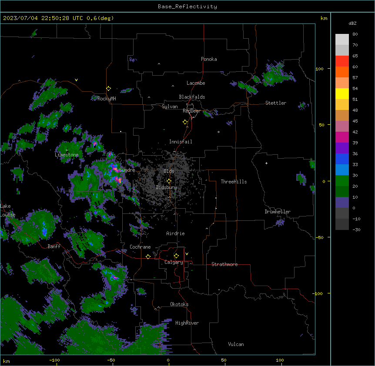Click the Banff label
The width and height of the screenshot is (375, 366).
[54, 246]
